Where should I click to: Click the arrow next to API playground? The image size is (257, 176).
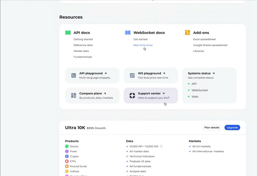106,73
